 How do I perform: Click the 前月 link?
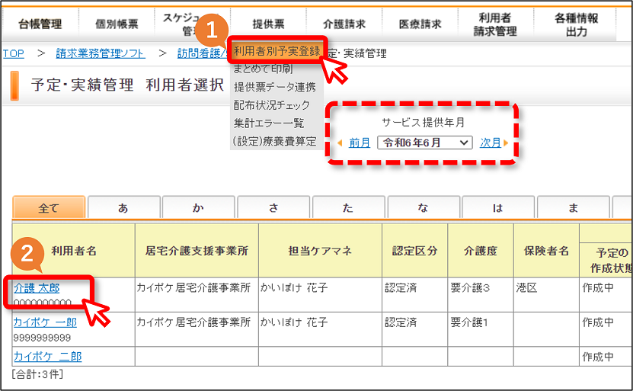360,143
